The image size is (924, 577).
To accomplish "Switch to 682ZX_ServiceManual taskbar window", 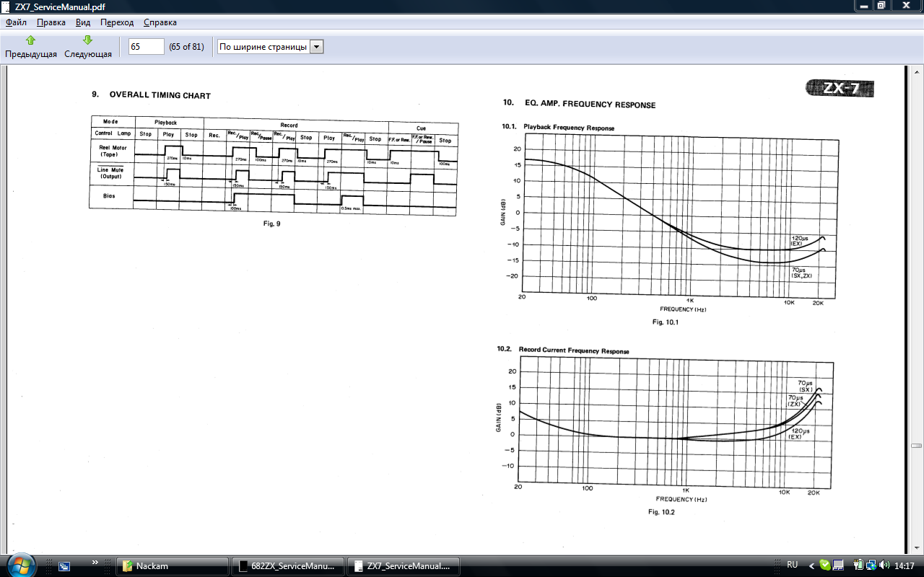I will [x=287, y=566].
